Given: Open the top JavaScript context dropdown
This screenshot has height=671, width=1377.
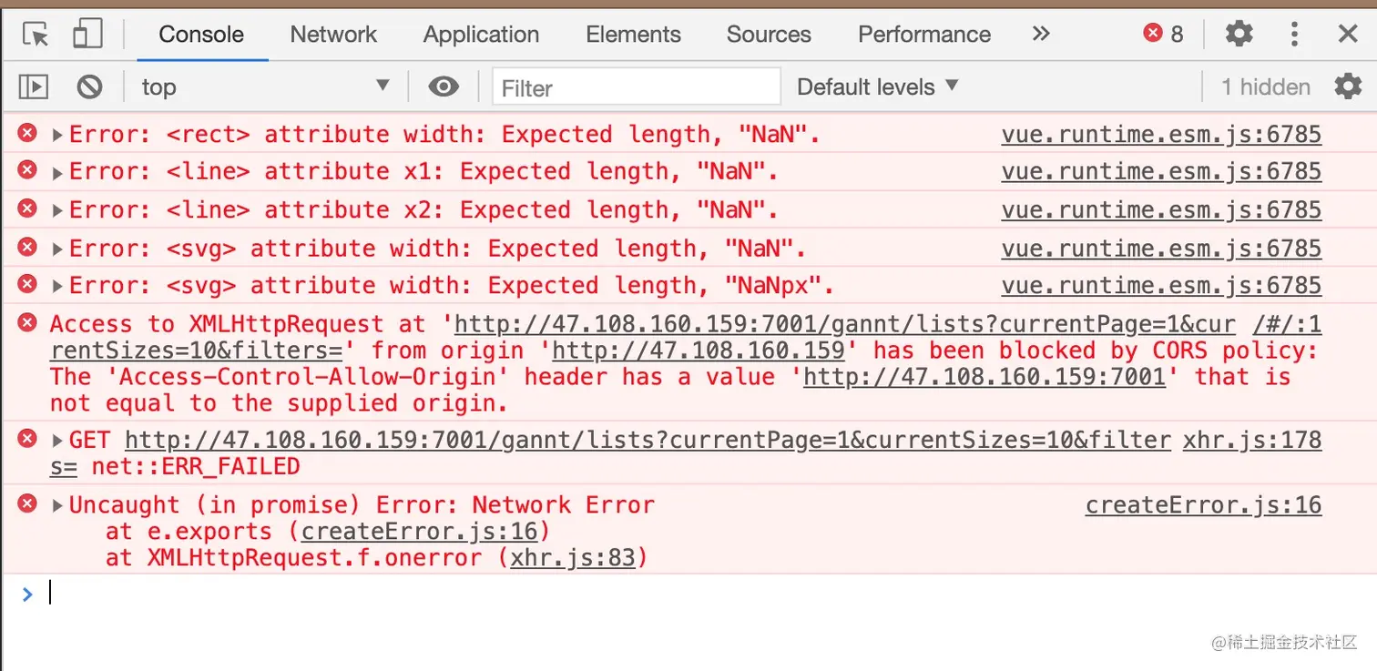Looking at the screenshot, I should click(x=264, y=87).
